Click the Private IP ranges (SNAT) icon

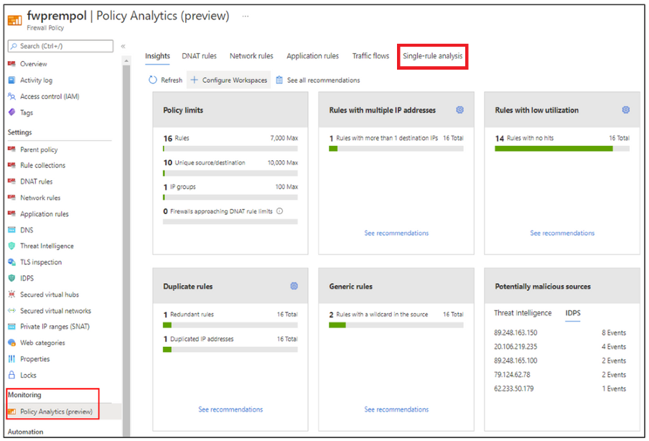11,327
